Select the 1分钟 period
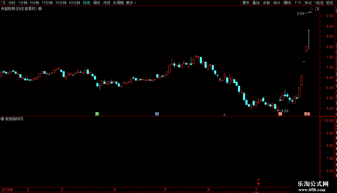Screen dimensions: 337x193 23,3
